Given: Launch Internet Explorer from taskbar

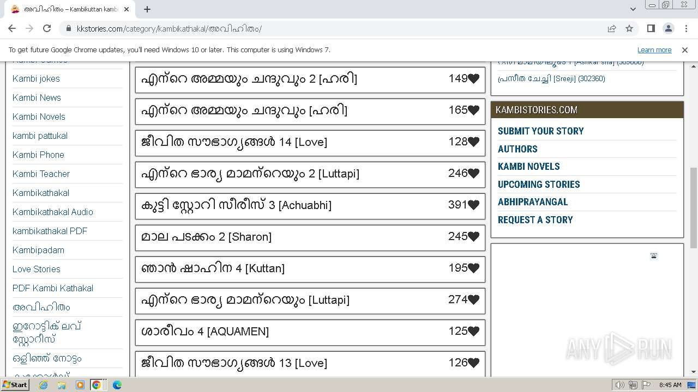Looking at the screenshot, I should (x=43, y=385).
